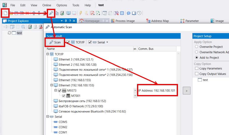Click the red X delete icon in the toolbar

27,13
